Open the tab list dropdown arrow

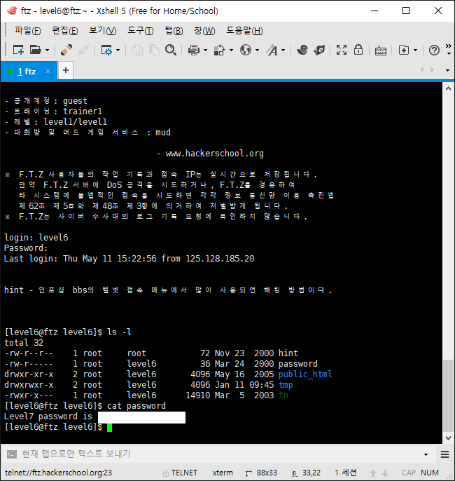click(448, 70)
